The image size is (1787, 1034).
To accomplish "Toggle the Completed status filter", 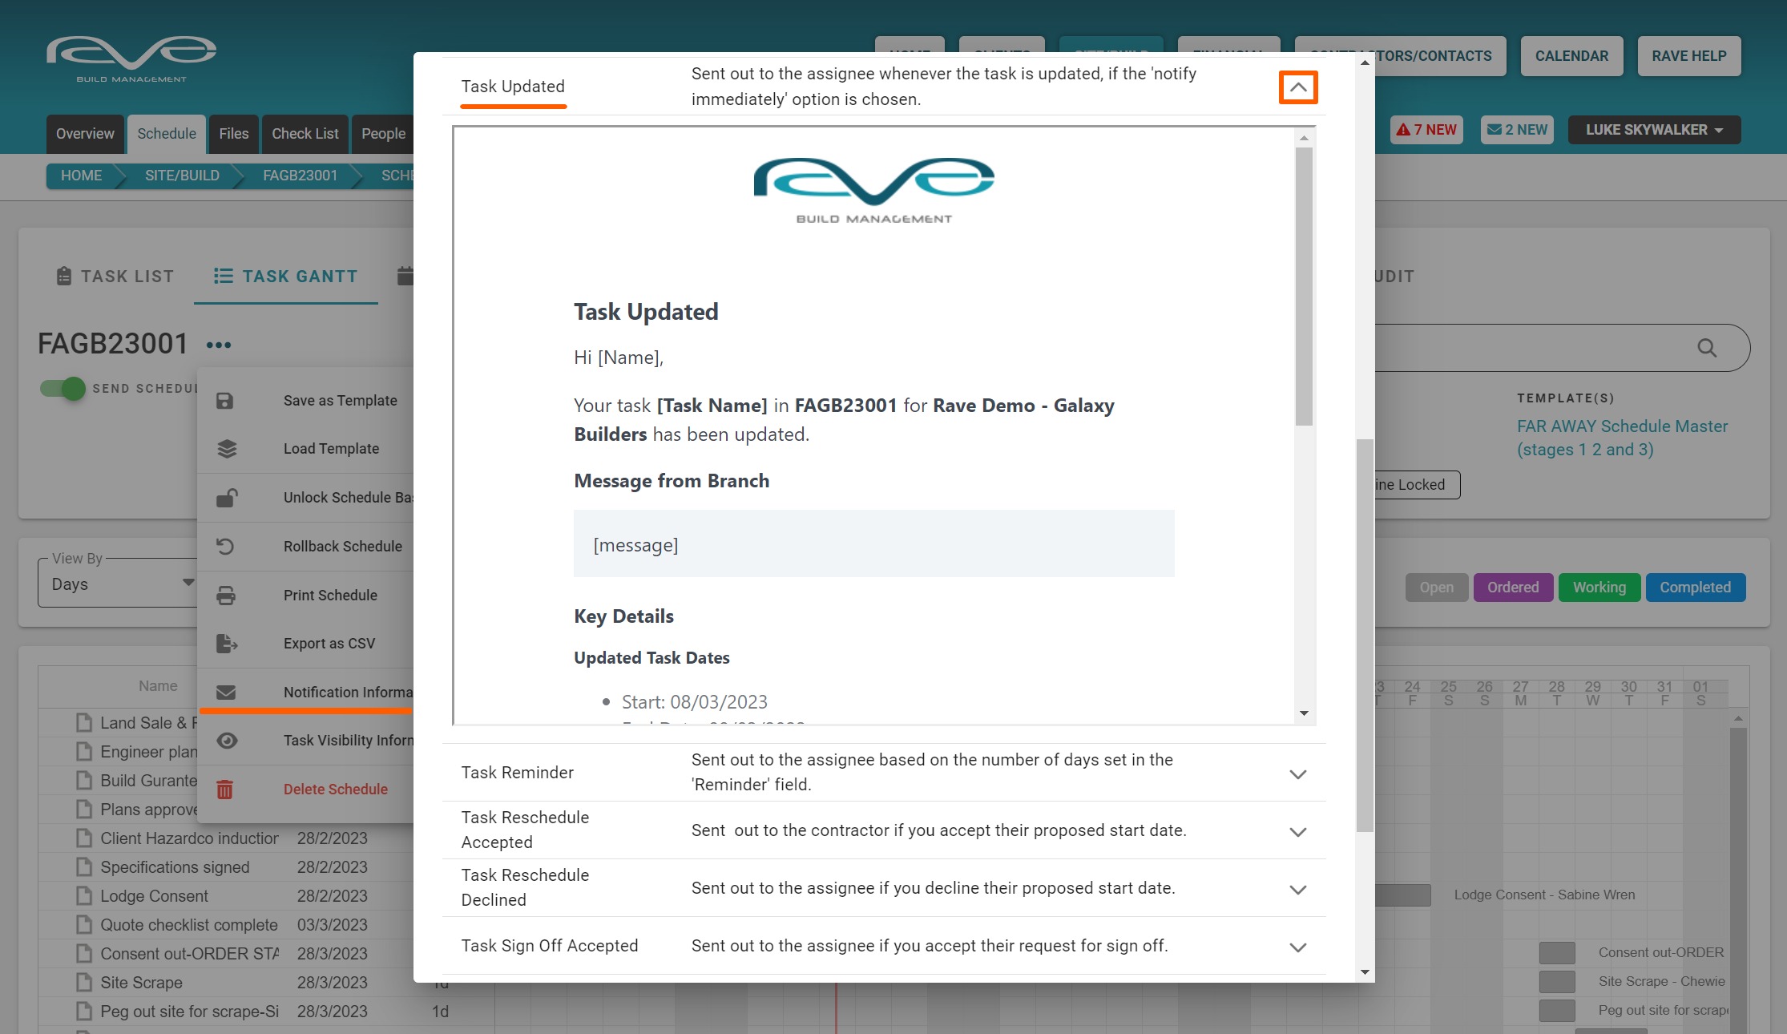I will [x=1695, y=588].
